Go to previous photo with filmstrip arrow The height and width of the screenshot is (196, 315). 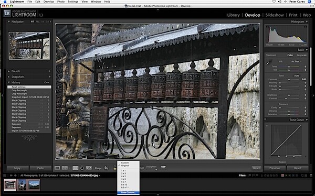tap(11, 176)
